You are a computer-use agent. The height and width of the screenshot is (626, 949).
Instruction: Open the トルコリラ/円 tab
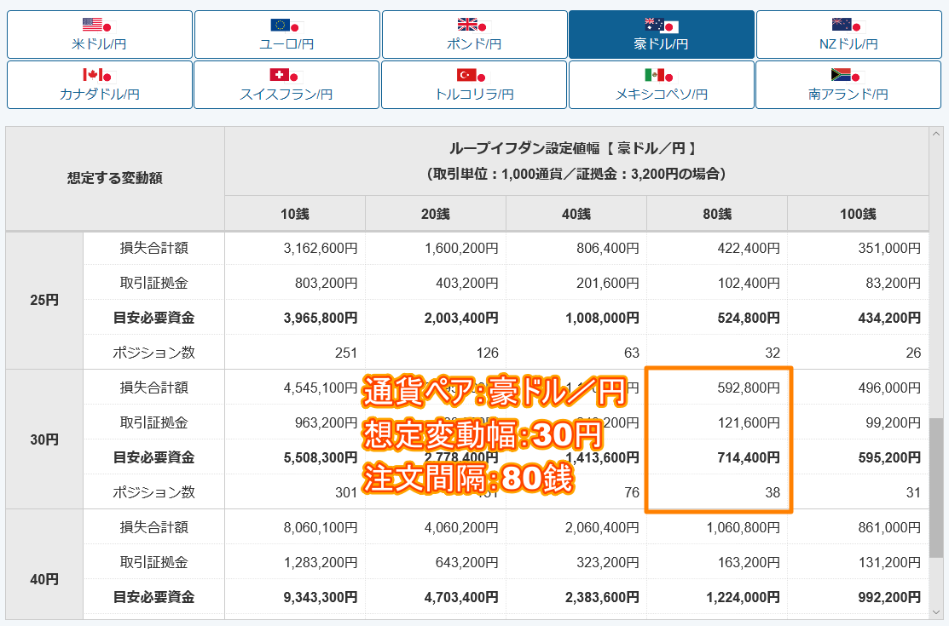474,84
